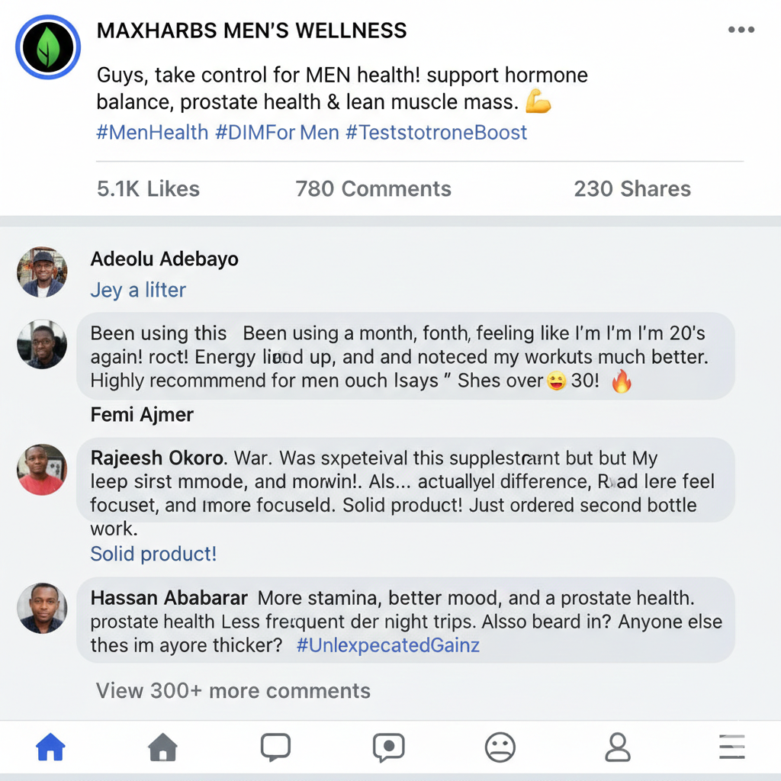Click the gray house icon in bottom bar
Image resolution: width=781 pixels, height=781 pixels.
(162, 747)
